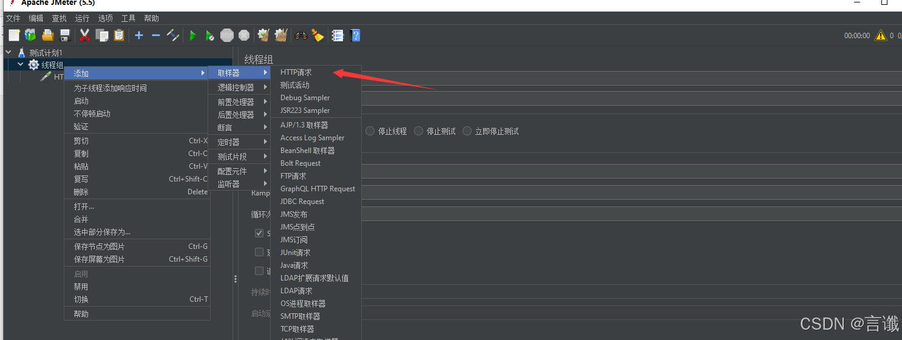Expand the 断言 submenu arrow
Image resolution: width=902 pixels, height=340 pixels.
pos(265,127)
